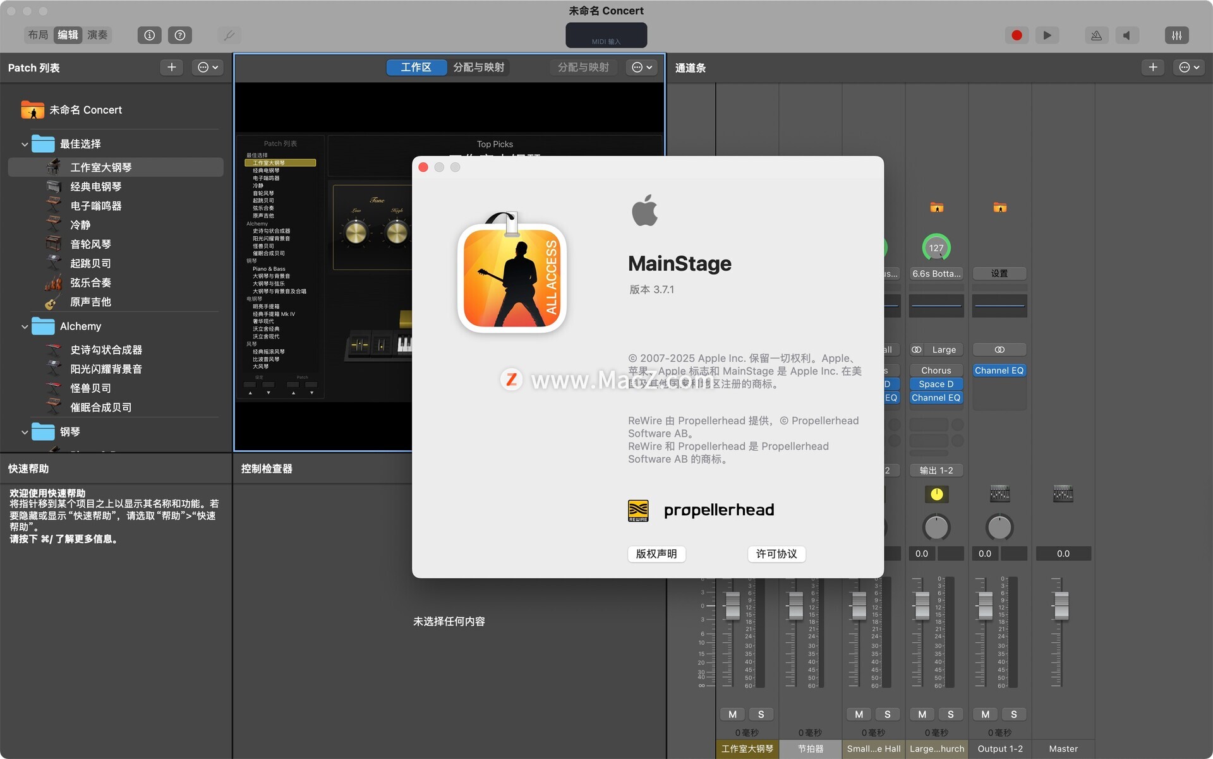Select the 未命名 Concert item
Image resolution: width=1213 pixels, height=759 pixels.
[x=85, y=110]
